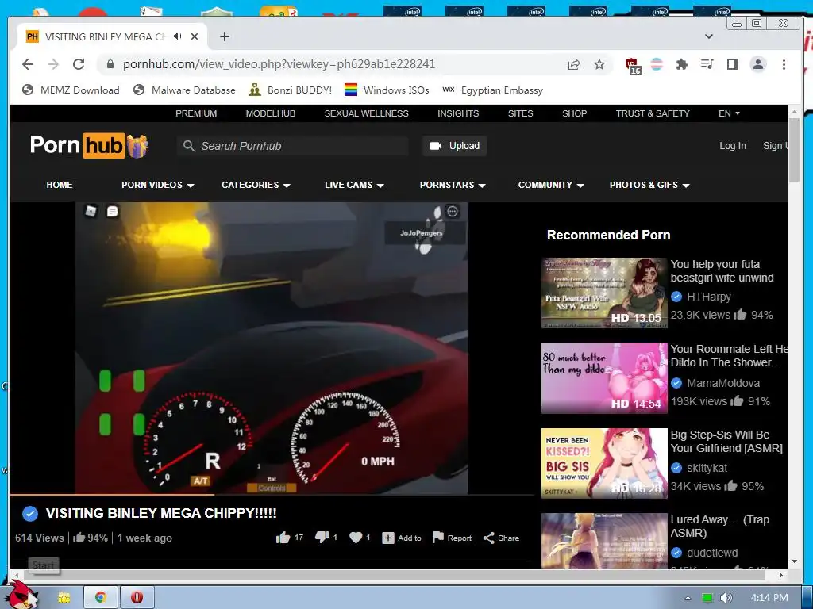View site info via the lock icon
Screen dimensions: 813x609
[110, 64]
